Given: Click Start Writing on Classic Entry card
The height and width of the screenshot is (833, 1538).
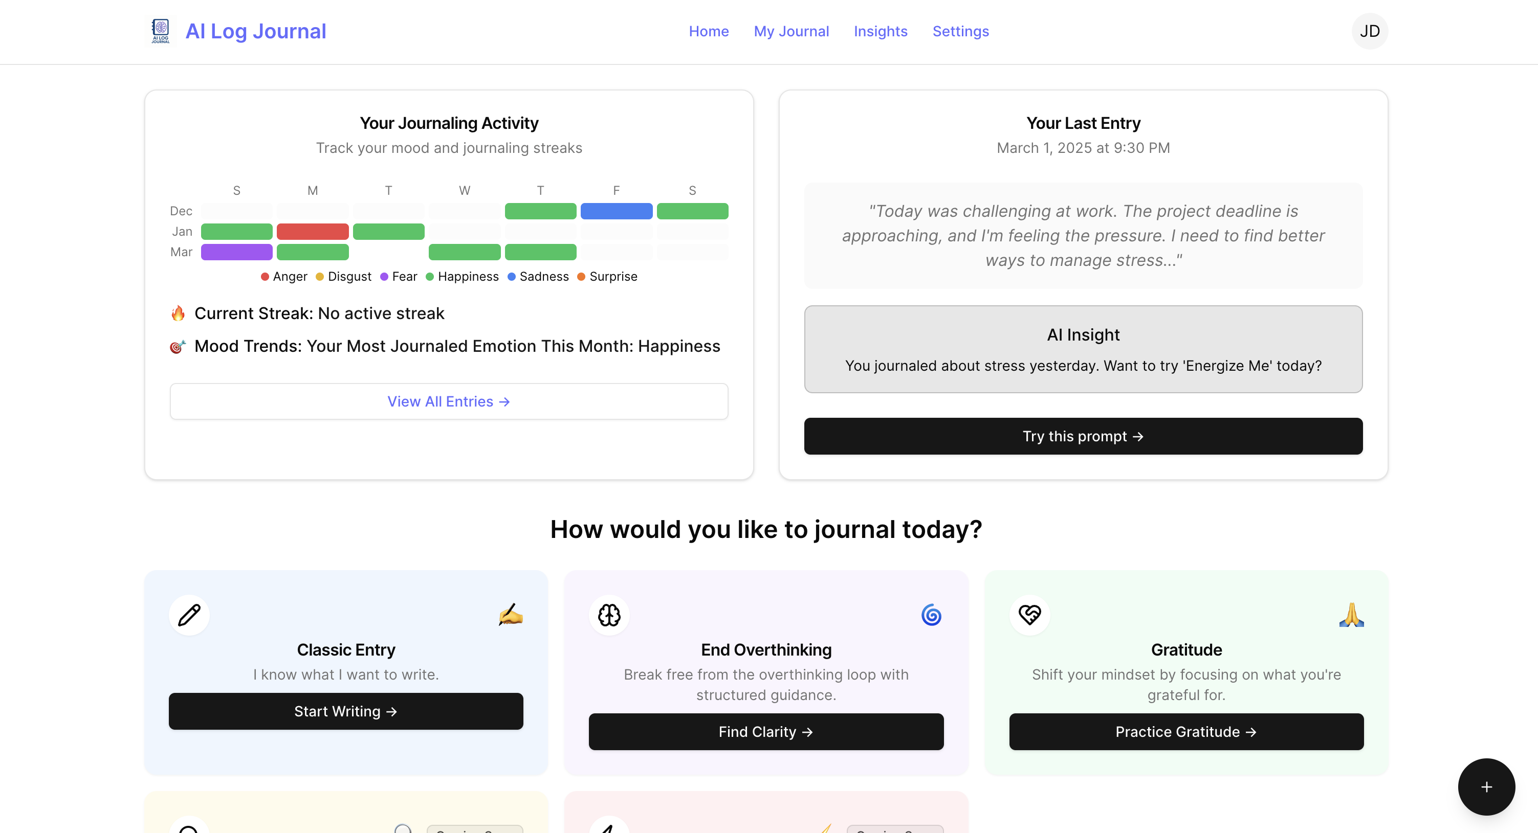Looking at the screenshot, I should [346, 711].
